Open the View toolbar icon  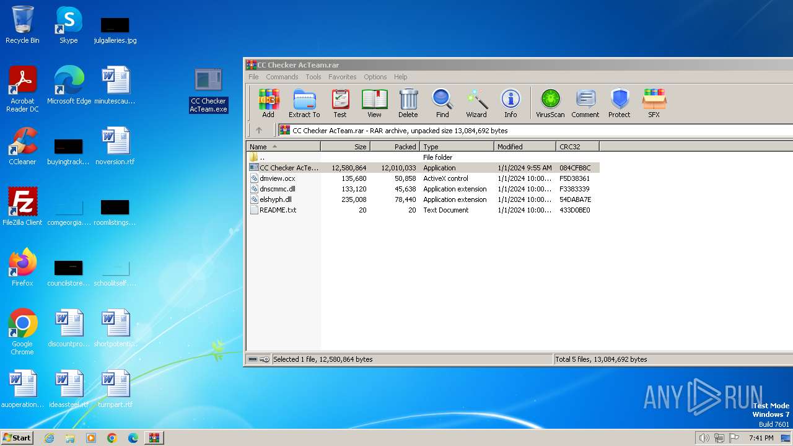[374, 103]
